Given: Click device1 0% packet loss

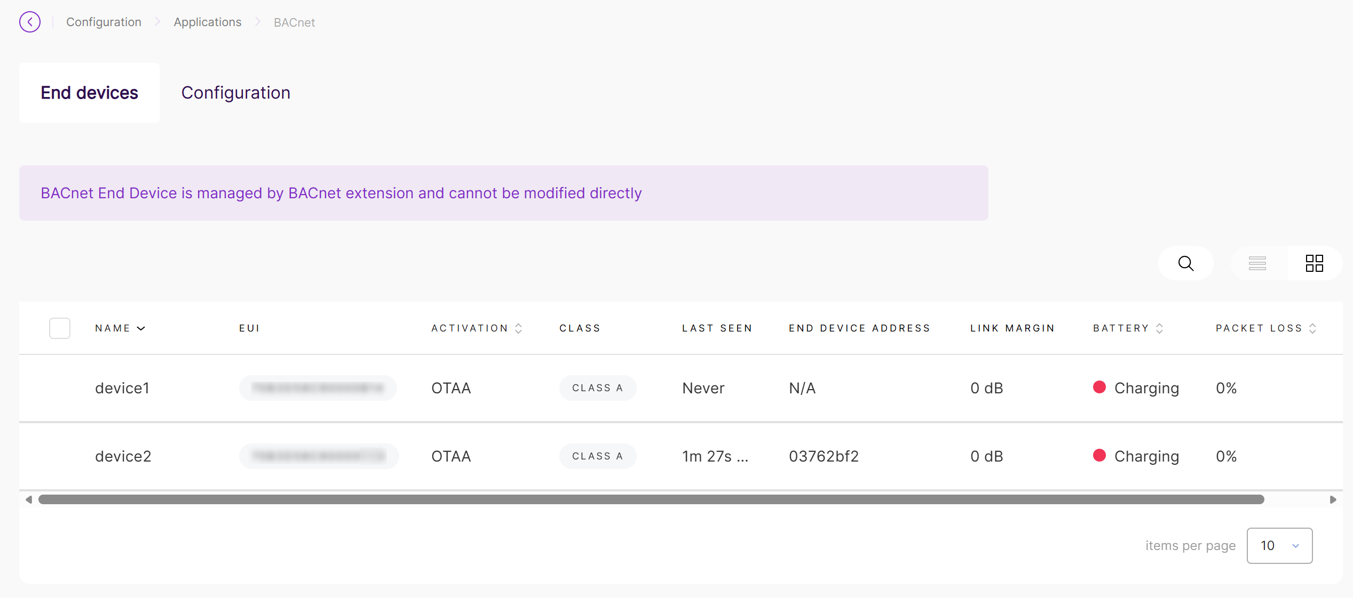Looking at the screenshot, I should (x=1227, y=388).
